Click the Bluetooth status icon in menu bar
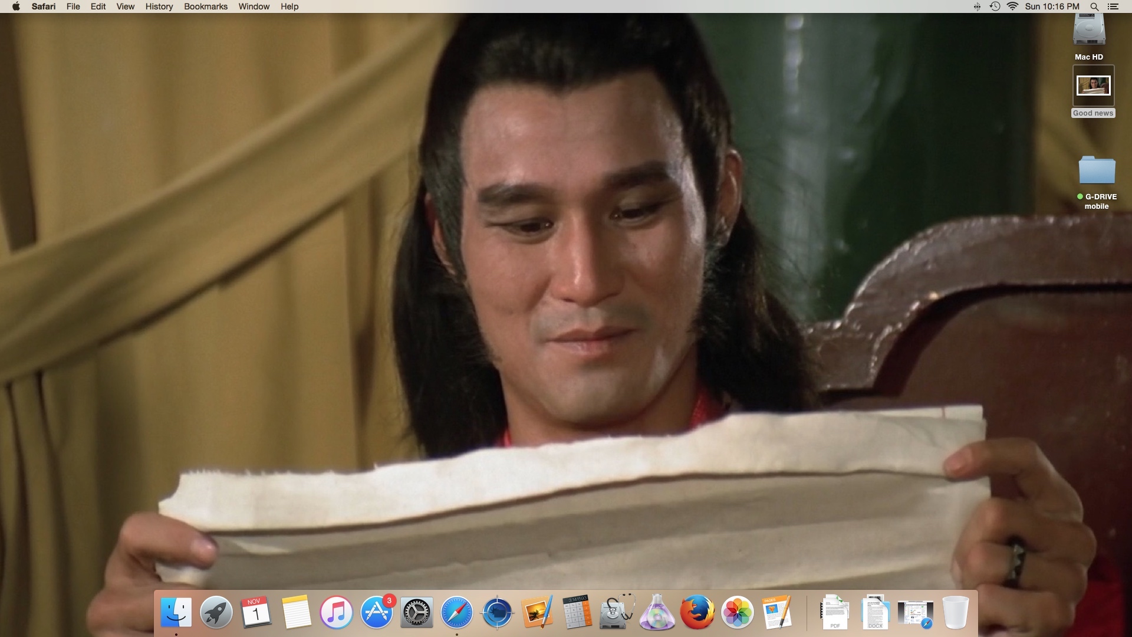Viewport: 1132px width, 637px height. tap(977, 6)
